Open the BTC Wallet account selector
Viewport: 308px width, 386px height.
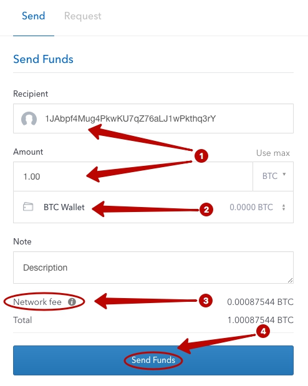tap(153, 207)
